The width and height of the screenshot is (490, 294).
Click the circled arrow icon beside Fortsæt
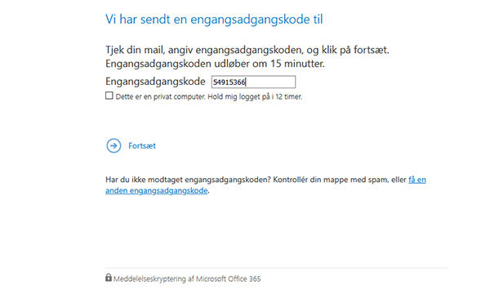click(x=114, y=145)
